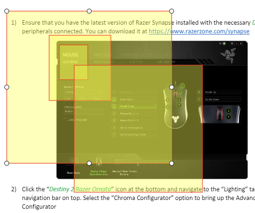Click number 4 circle beside Mouse Button 4
The height and width of the screenshot is (213, 255).
point(114,114)
